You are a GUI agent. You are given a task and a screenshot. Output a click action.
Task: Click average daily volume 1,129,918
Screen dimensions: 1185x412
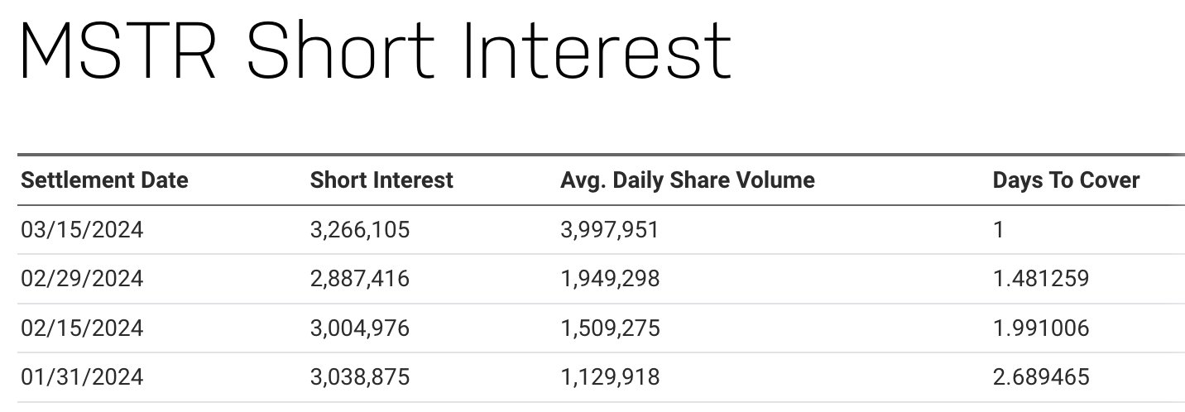[610, 377]
